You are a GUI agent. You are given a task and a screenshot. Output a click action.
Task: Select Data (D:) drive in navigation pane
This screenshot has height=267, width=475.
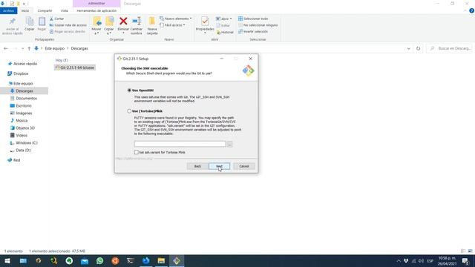[x=23, y=150]
